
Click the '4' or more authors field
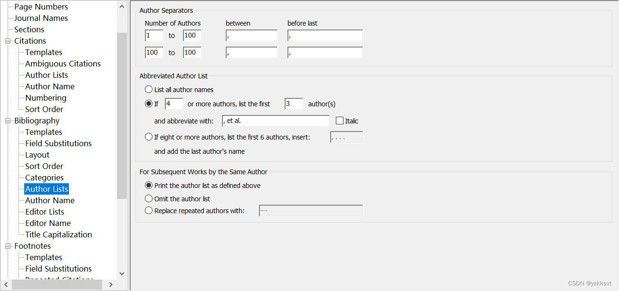pyautogui.click(x=174, y=104)
